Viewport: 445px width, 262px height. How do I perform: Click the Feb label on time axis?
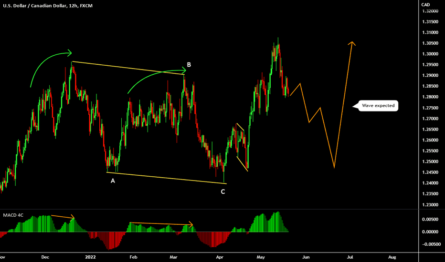pyautogui.click(x=133, y=257)
